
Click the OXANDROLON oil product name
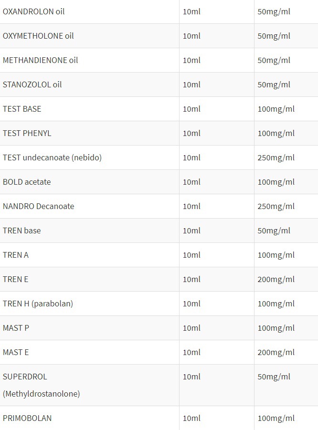tap(33, 11)
